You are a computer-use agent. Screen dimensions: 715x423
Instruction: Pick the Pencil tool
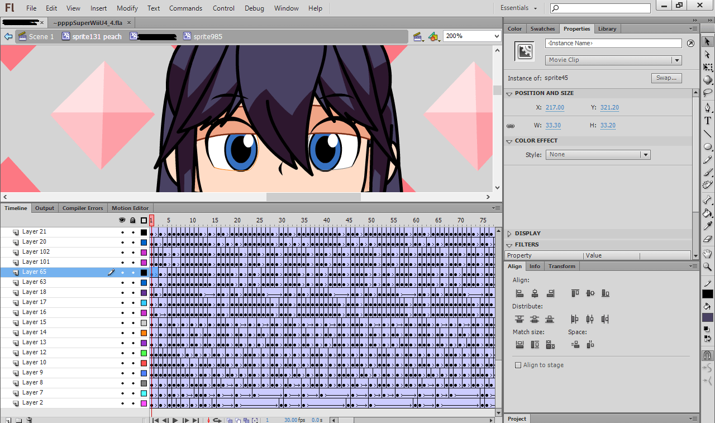click(707, 160)
